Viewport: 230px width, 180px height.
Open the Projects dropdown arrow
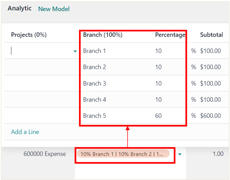(75, 51)
